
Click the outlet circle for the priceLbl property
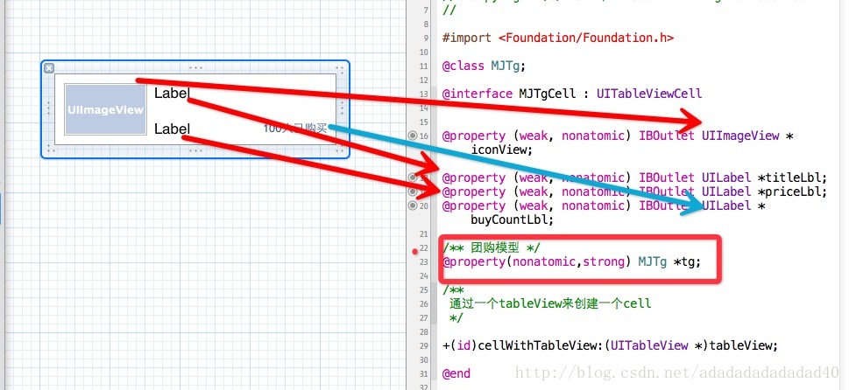point(413,192)
